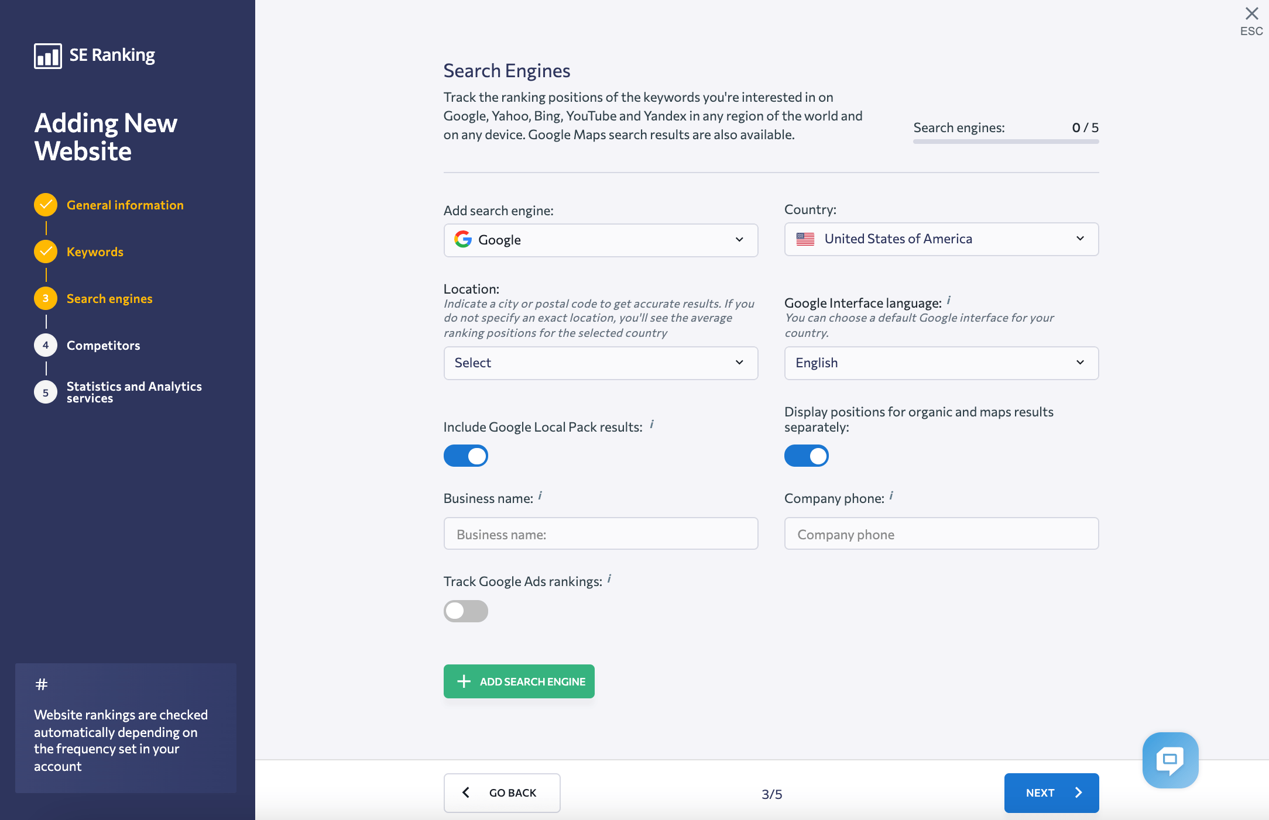Screen dimensions: 1269x820
Task: Focus the Company phone input field
Action: click(941, 533)
